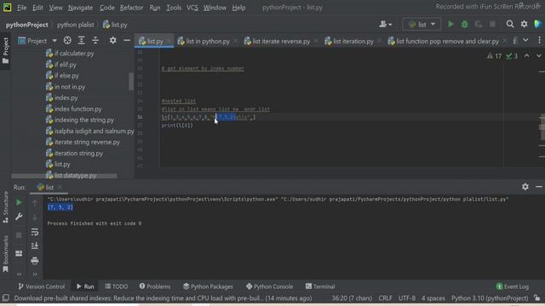Open if calculater.py in Project tree

coord(74,54)
